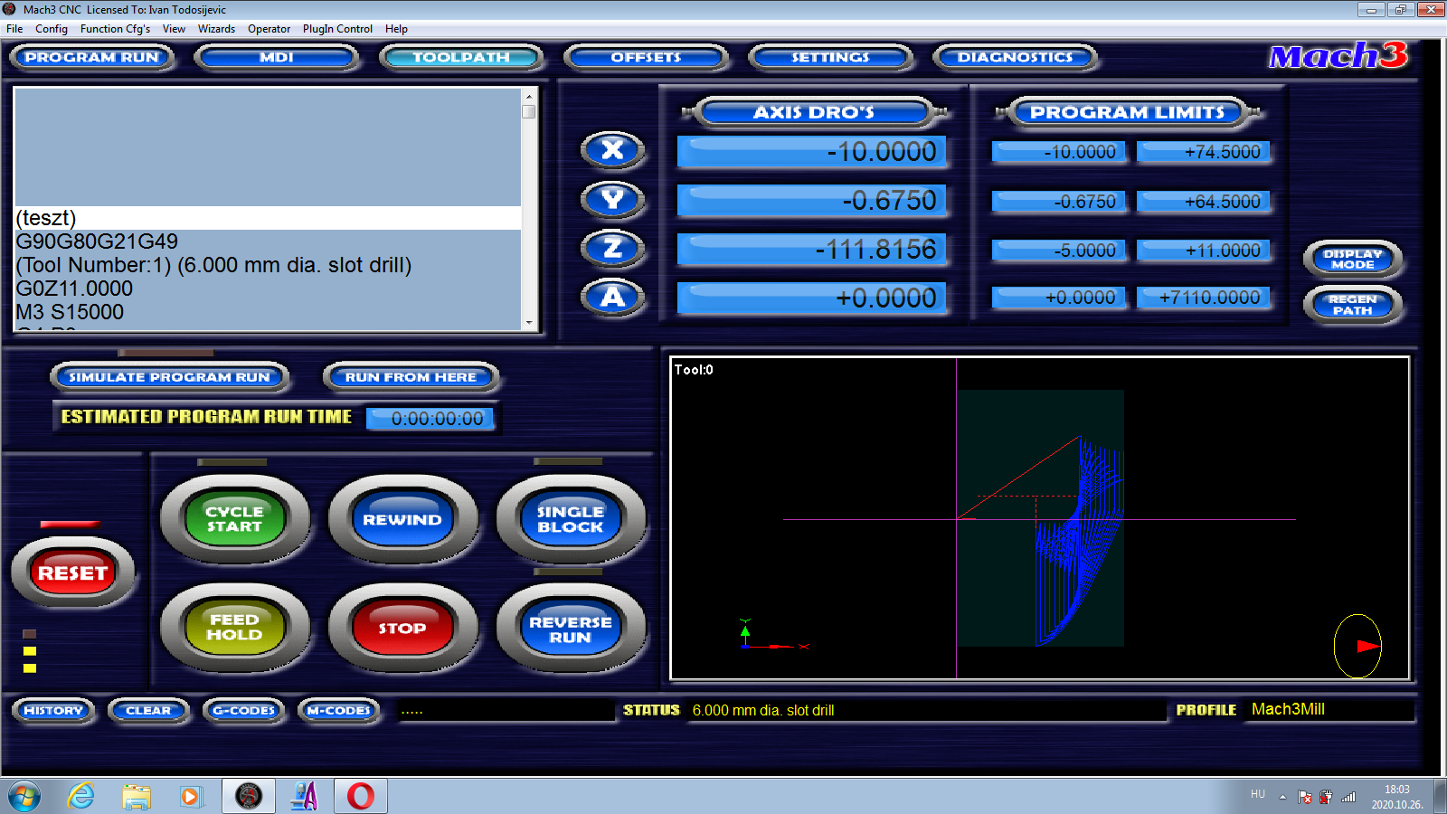Open the Function Cfg's menu
This screenshot has width=1447, height=814.
coord(115,29)
